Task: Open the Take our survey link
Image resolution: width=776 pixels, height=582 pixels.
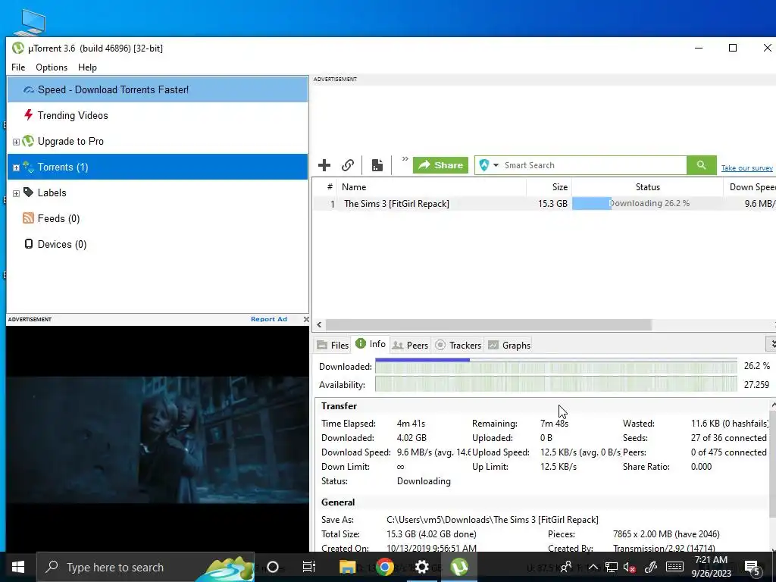Action: click(x=746, y=168)
